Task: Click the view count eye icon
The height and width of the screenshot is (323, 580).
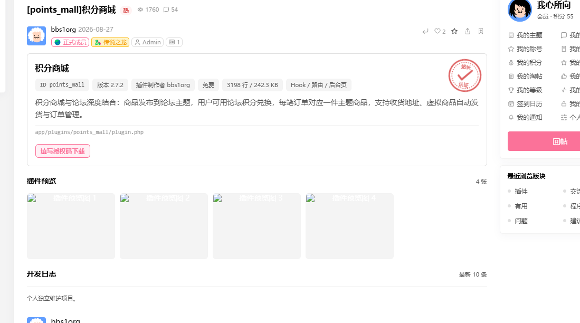Action: pos(140,9)
